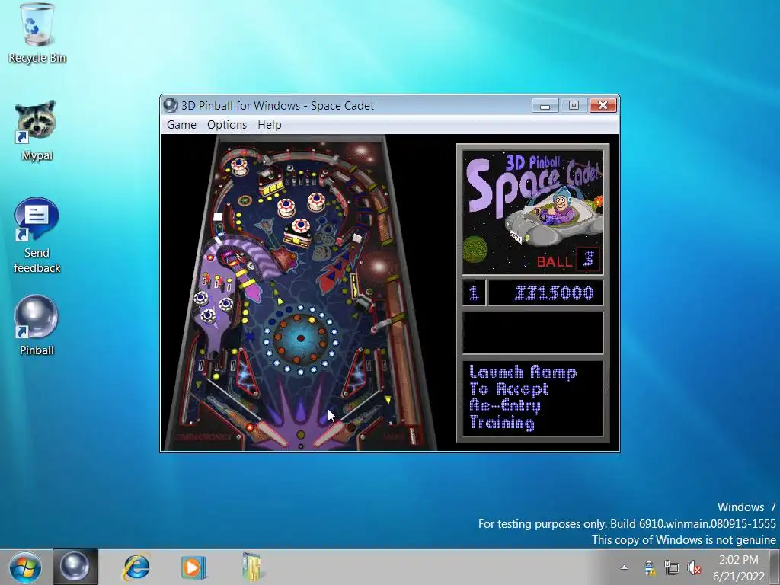Select the Mypal raccoon desktop shortcut
Viewport: 780px width, 585px height.
[37, 130]
